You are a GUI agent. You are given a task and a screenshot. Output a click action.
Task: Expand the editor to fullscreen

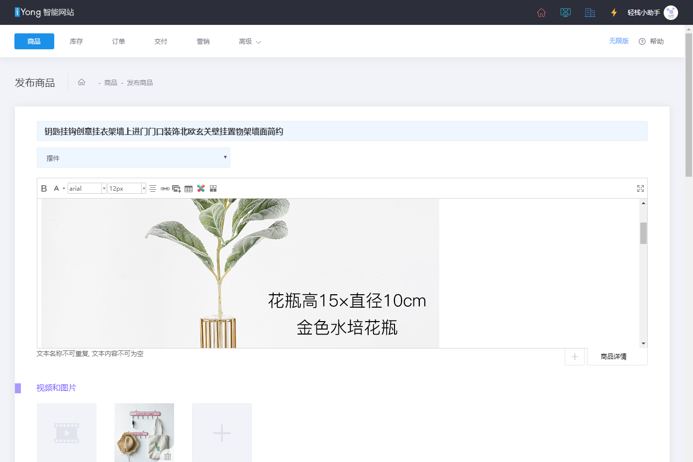tap(640, 188)
